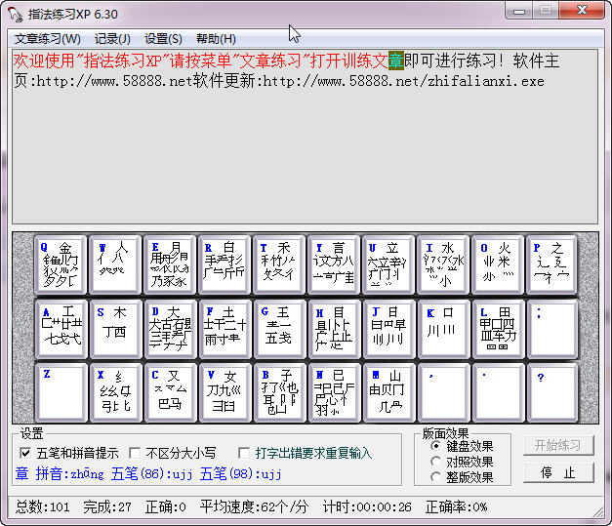Click the 拼音:zhāng hint text
The image size is (612, 526).
[70, 473]
